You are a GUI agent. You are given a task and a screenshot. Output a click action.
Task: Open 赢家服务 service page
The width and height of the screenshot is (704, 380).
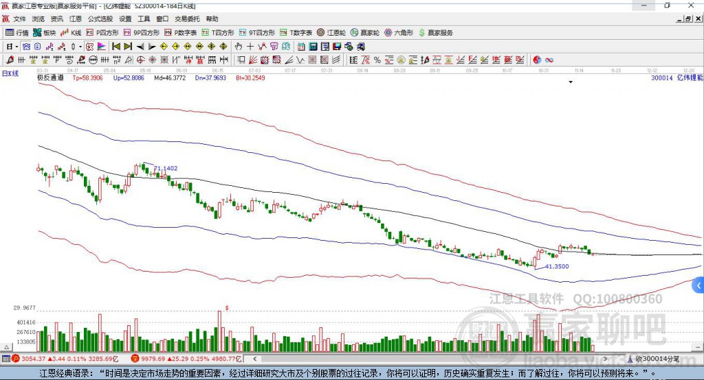435,33
